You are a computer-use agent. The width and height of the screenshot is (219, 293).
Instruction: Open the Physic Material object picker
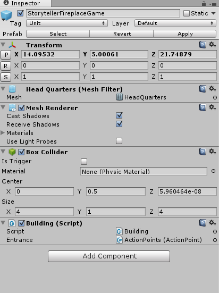(213, 171)
